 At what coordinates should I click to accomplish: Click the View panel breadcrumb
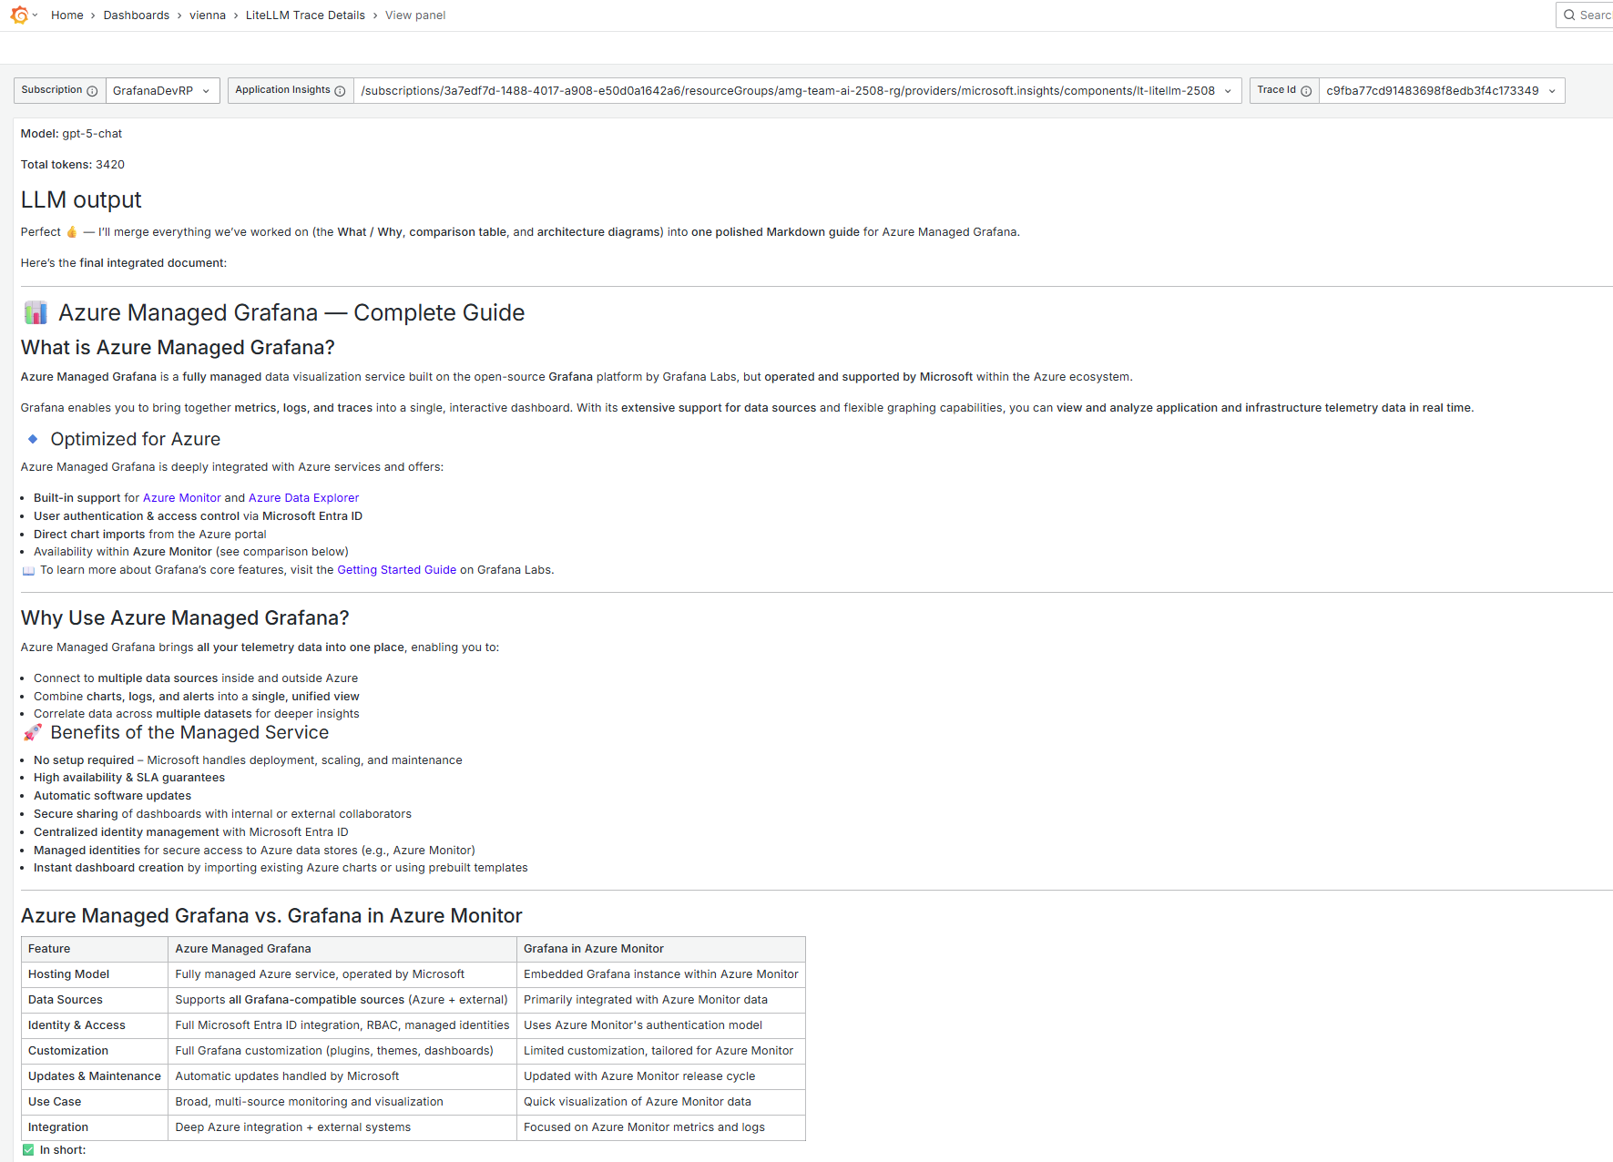pos(415,15)
